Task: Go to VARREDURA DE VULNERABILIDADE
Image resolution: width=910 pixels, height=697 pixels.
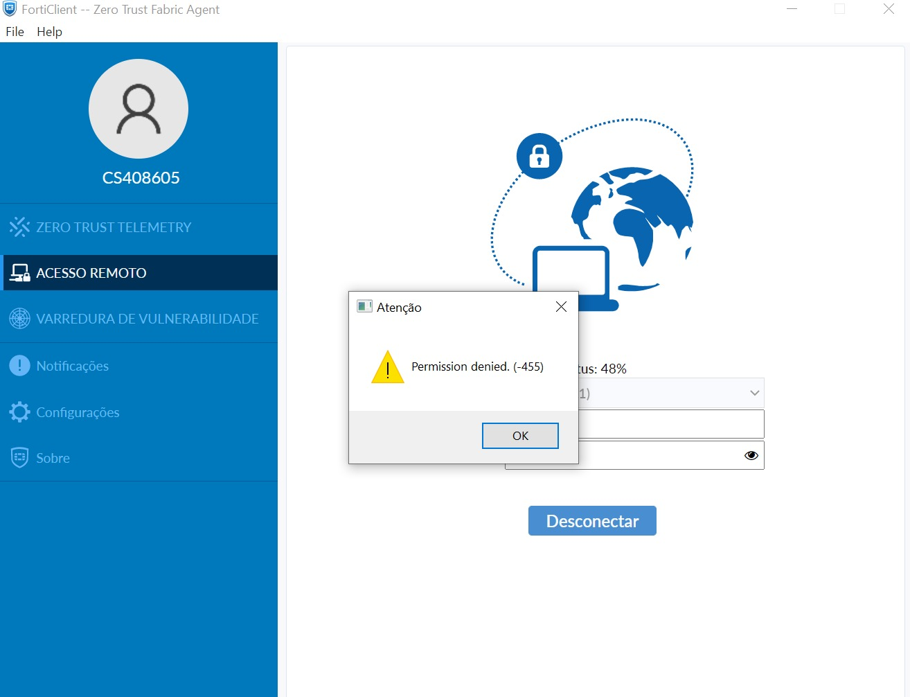Action: [x=139, y=319]
